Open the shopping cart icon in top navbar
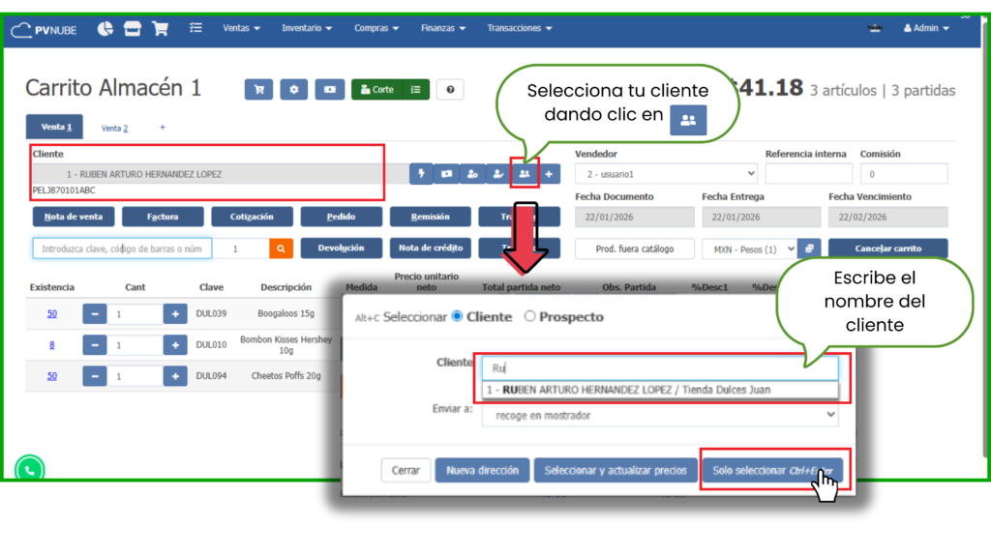Viewport: 991px width, 557px height. point(161,28)
